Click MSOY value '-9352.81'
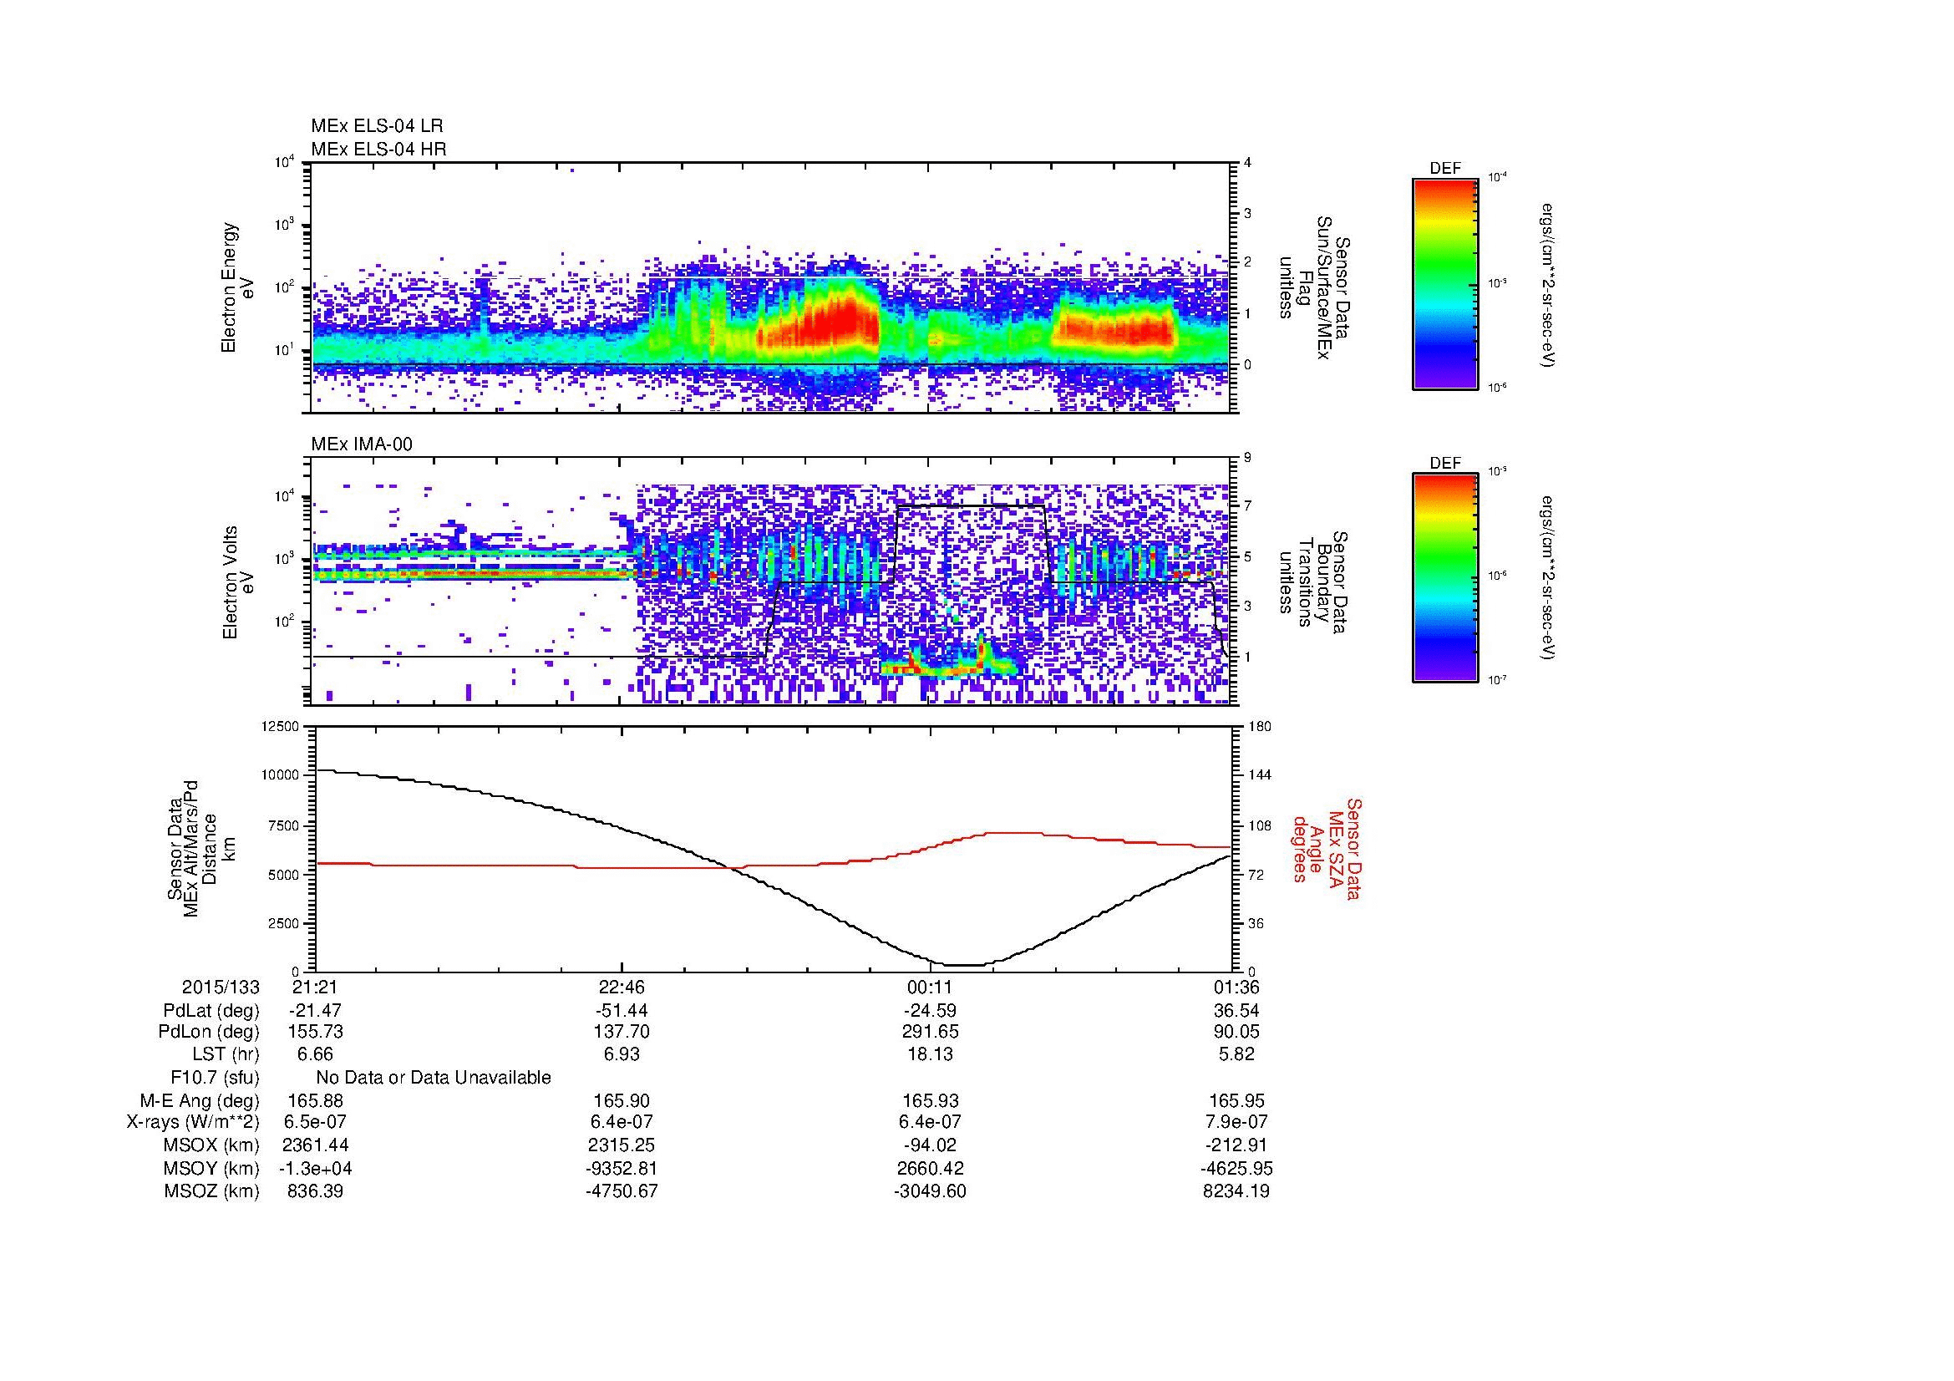The image size is (1954, 1381). pos(622,1168)
